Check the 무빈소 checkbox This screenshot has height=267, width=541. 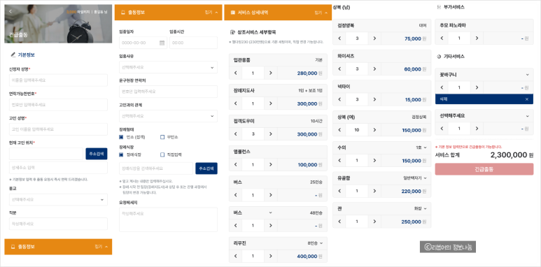(x=162, y=137)
